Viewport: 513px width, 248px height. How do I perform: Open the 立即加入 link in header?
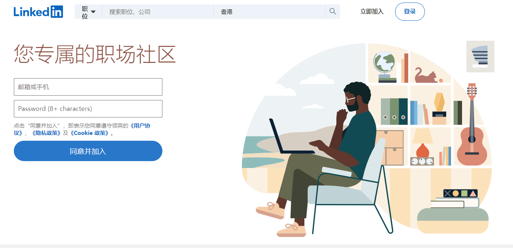(x=372, y=12)
